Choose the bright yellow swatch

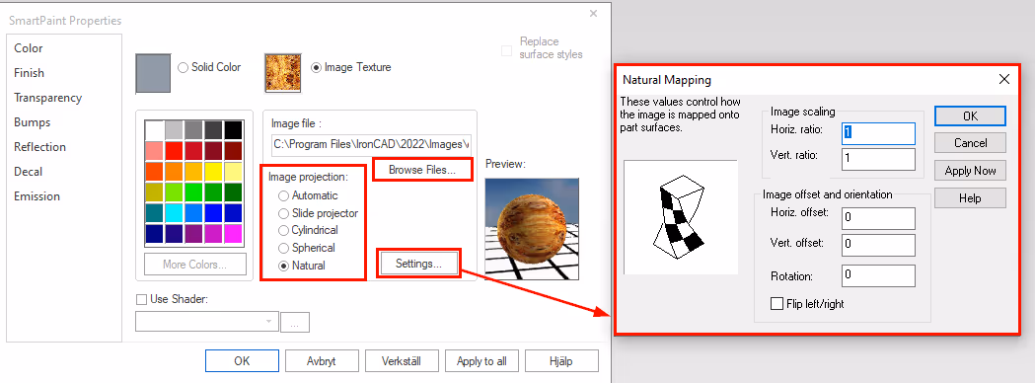(x=214, y=172)
